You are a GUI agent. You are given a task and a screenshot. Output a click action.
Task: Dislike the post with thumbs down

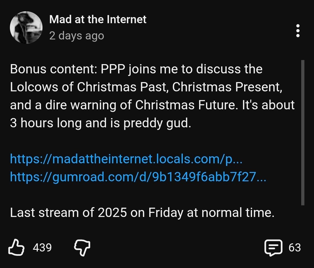(82, 247)
